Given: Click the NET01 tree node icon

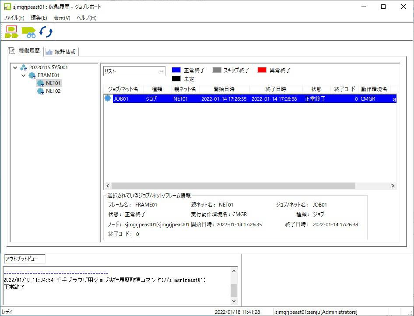Looking at the screenshot, I should pos(40,83).
